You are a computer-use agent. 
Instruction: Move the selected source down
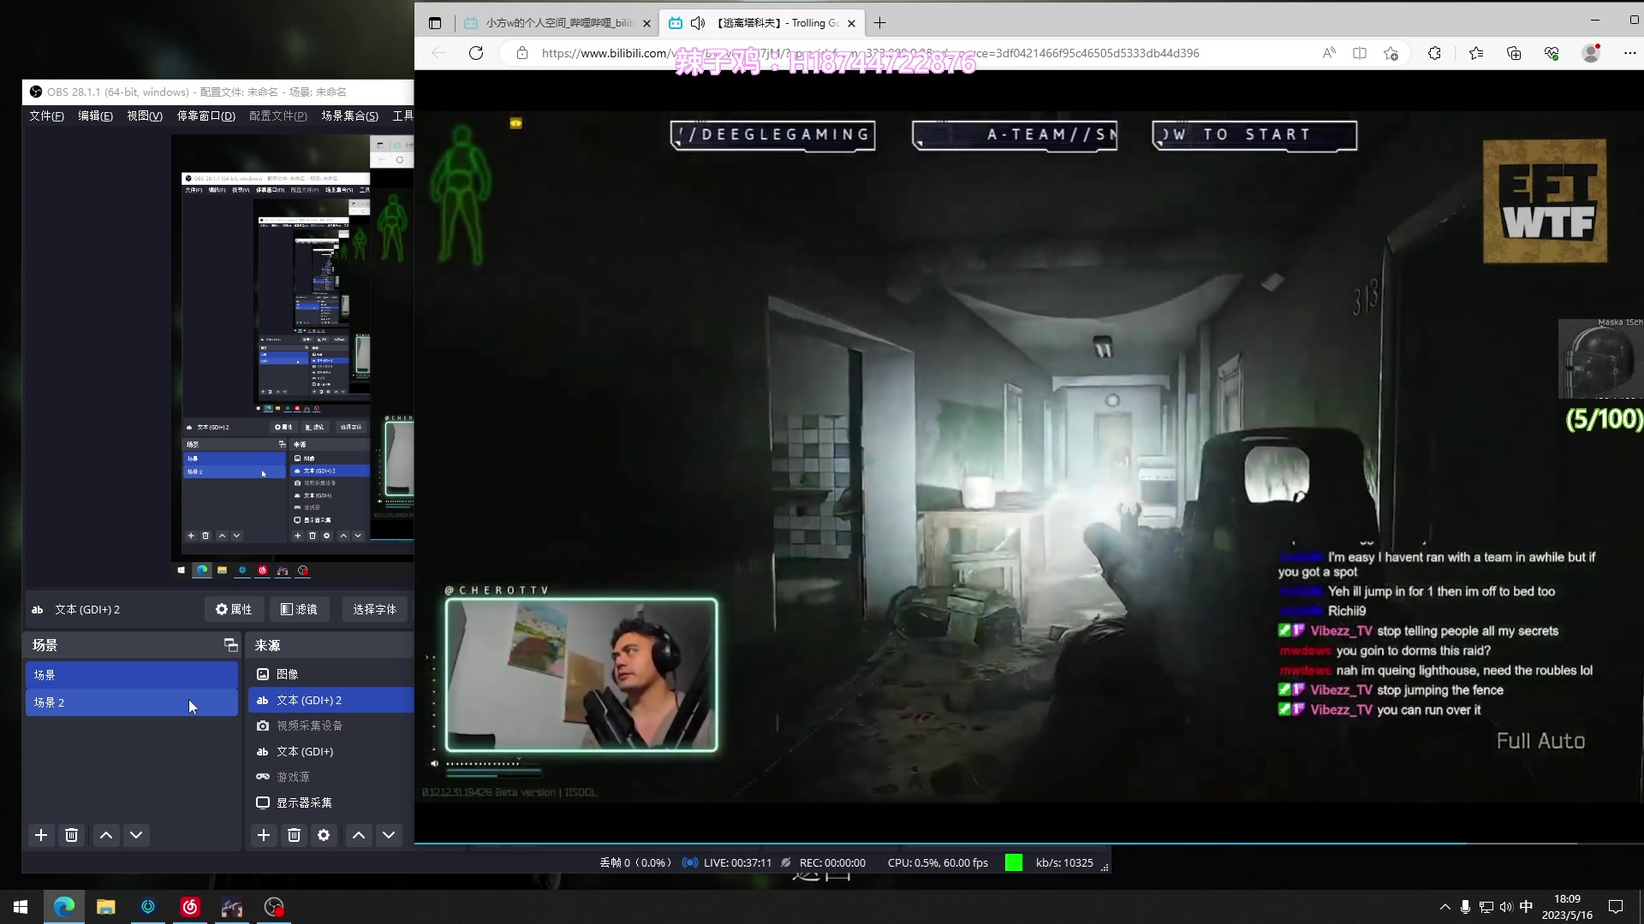389,835
